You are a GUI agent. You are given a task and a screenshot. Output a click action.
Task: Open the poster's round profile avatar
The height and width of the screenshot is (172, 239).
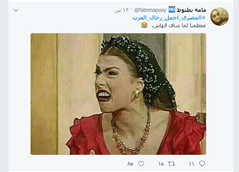(x=219, y=16)
